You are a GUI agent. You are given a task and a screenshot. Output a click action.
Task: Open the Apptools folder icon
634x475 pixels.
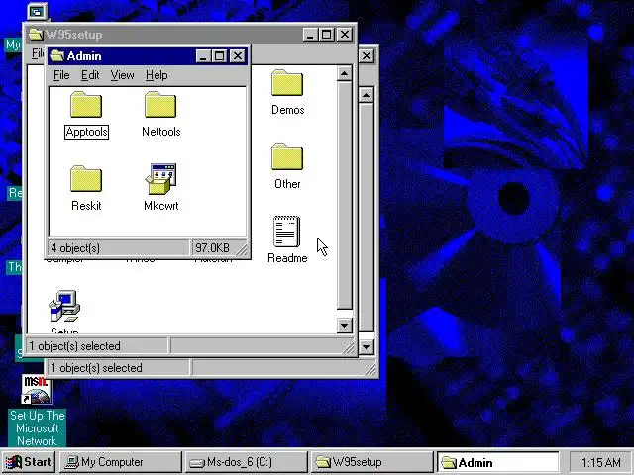[x=86, y=105]
